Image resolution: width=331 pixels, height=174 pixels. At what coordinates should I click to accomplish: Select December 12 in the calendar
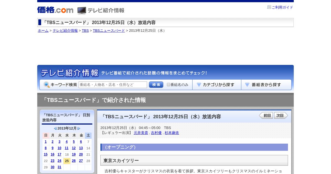click(x=74, y=148)
